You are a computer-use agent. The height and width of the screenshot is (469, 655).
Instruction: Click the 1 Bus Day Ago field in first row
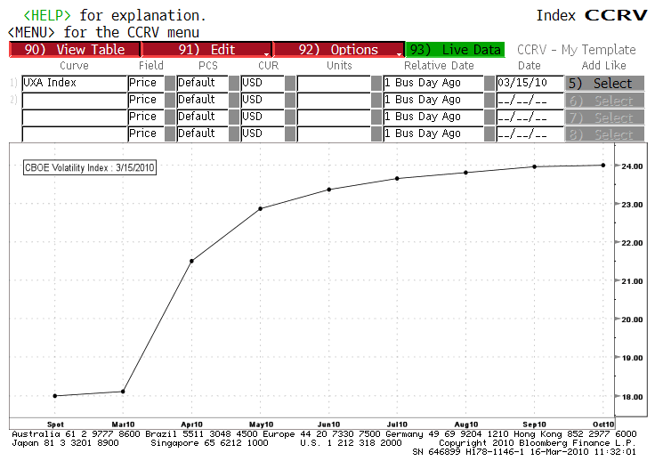coord(433,83)
